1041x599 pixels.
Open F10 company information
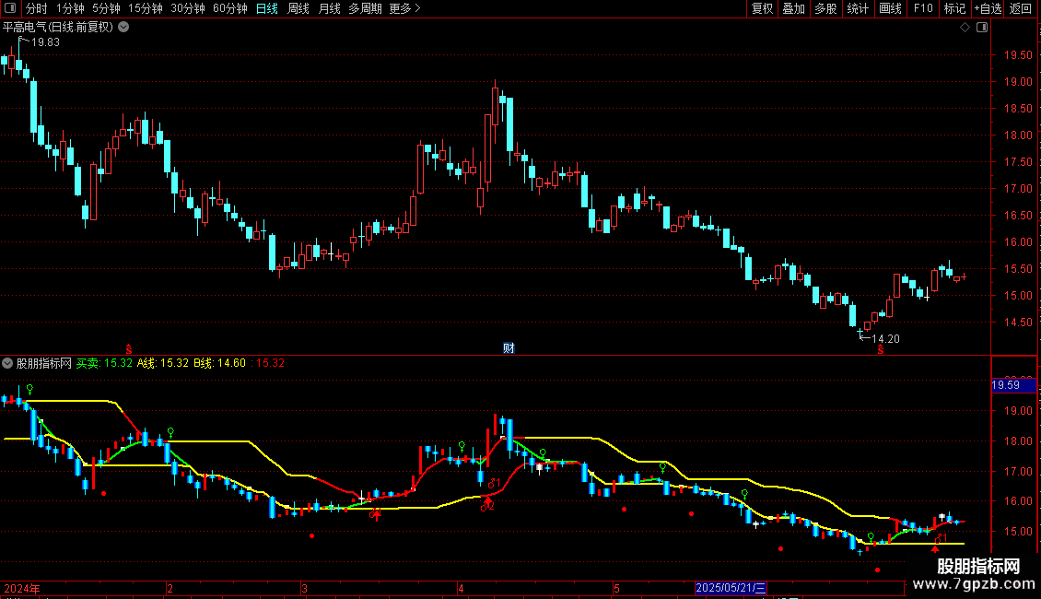tap(923, 8)
